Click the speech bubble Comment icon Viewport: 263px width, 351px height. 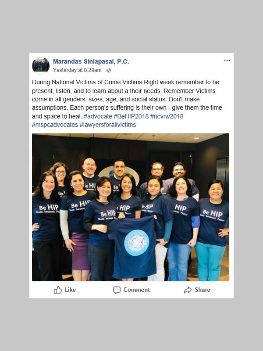point(117,290)
